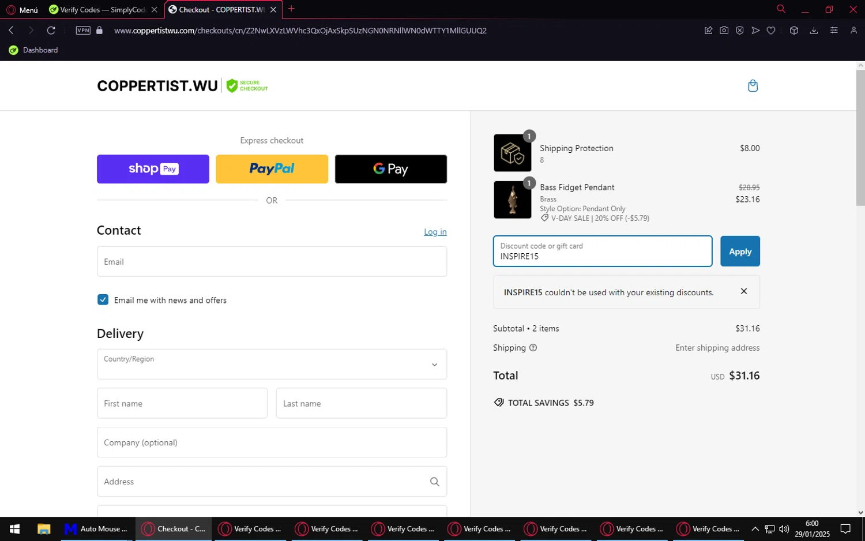Focus the Email input field
The image size is (865, 541).
[x=272, y=261]
